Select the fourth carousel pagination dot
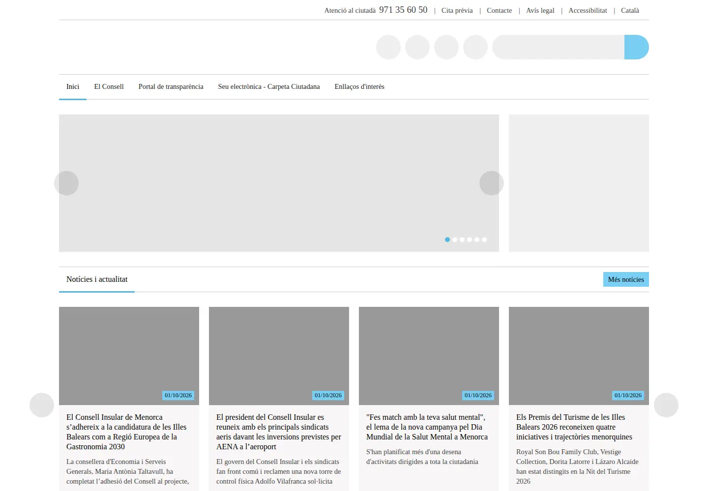Image resolution: width=708 pixels, height=491 pixels. tap(470, 240)
